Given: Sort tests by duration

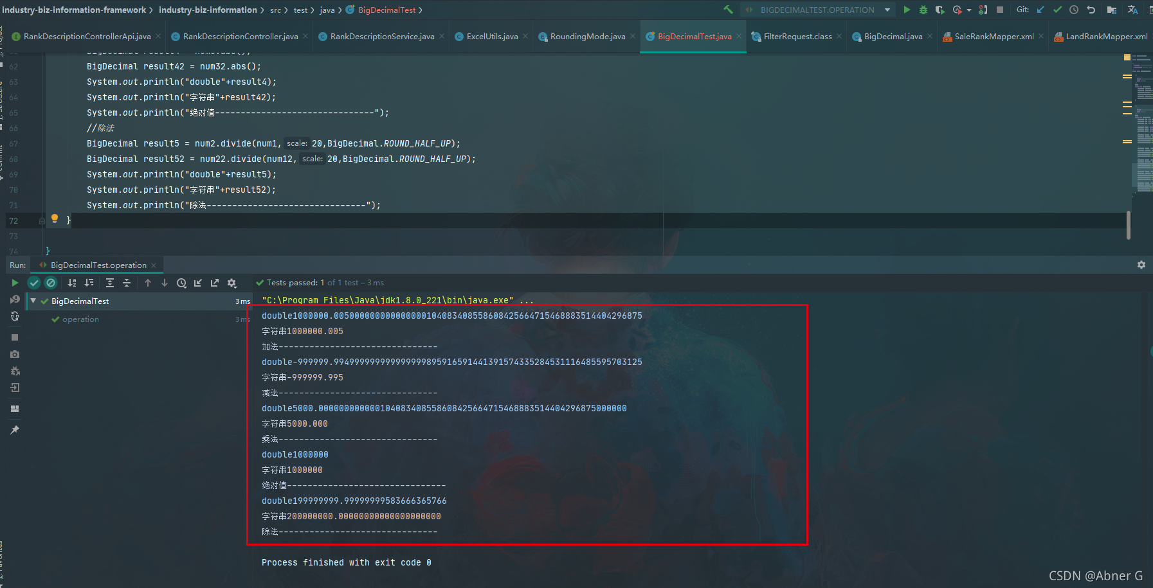Looking at the screenshot, I should 89,283.
